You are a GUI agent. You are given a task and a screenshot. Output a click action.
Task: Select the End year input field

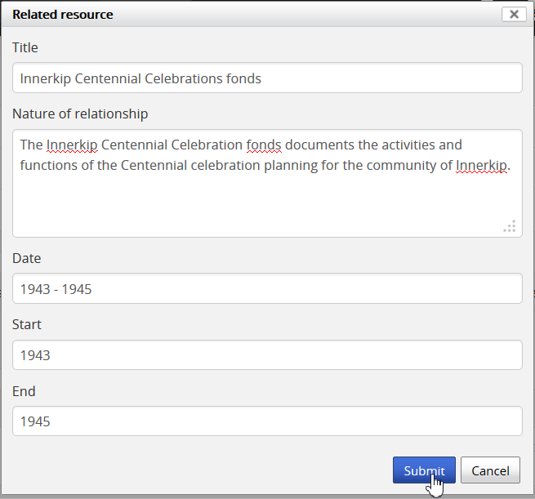[267, 421]
